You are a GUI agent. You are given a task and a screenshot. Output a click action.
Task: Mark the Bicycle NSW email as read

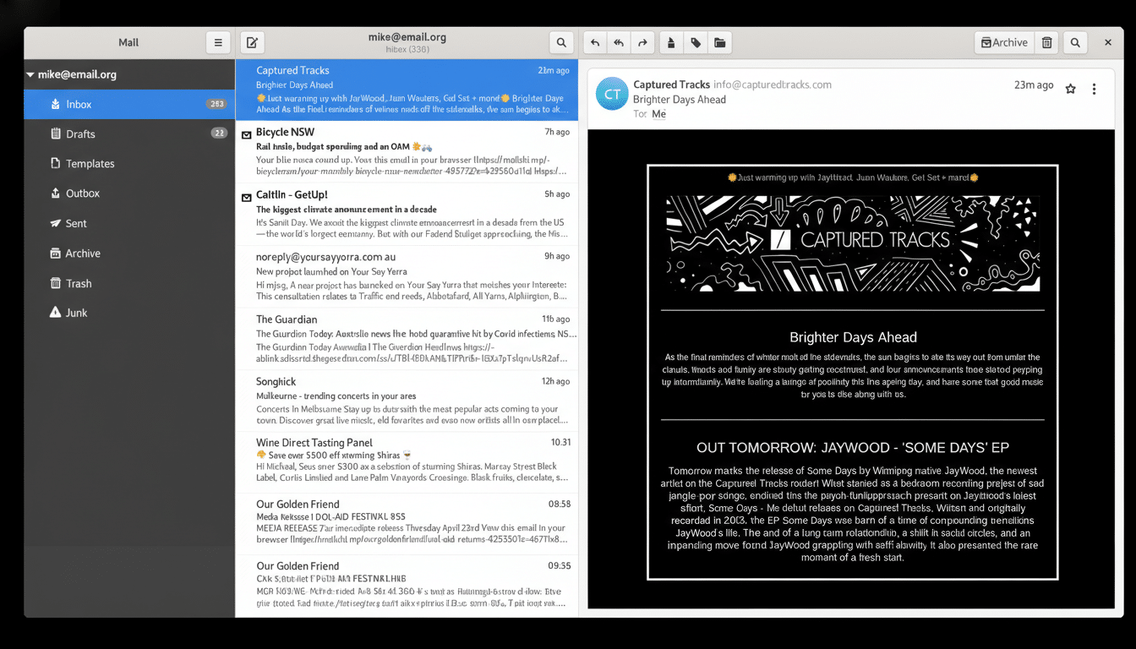click(x=246, y=133)
